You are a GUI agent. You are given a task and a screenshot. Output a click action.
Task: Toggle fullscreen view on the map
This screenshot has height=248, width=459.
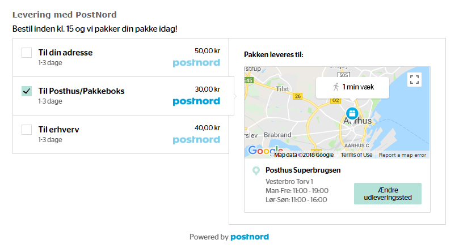pos(414,80)
